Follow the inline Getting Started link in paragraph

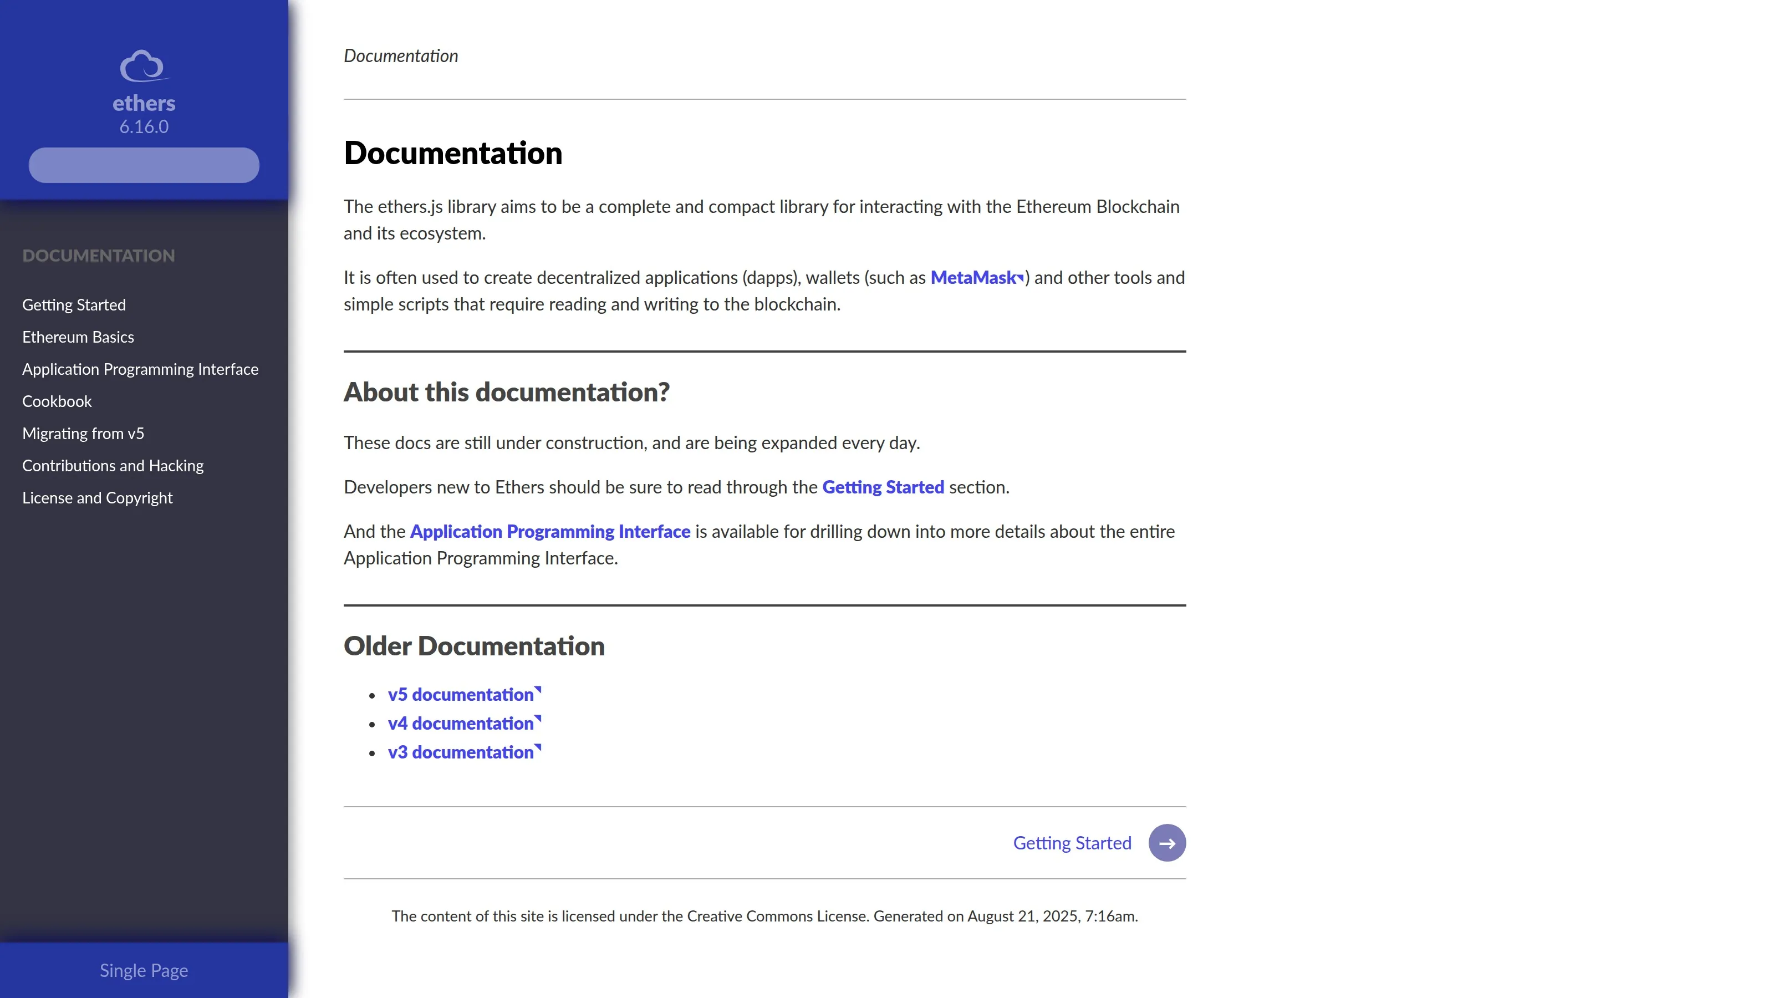coord(883,487)
